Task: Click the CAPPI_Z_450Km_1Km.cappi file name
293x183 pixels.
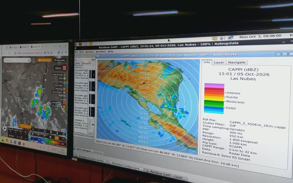Action: coord(257,125)
